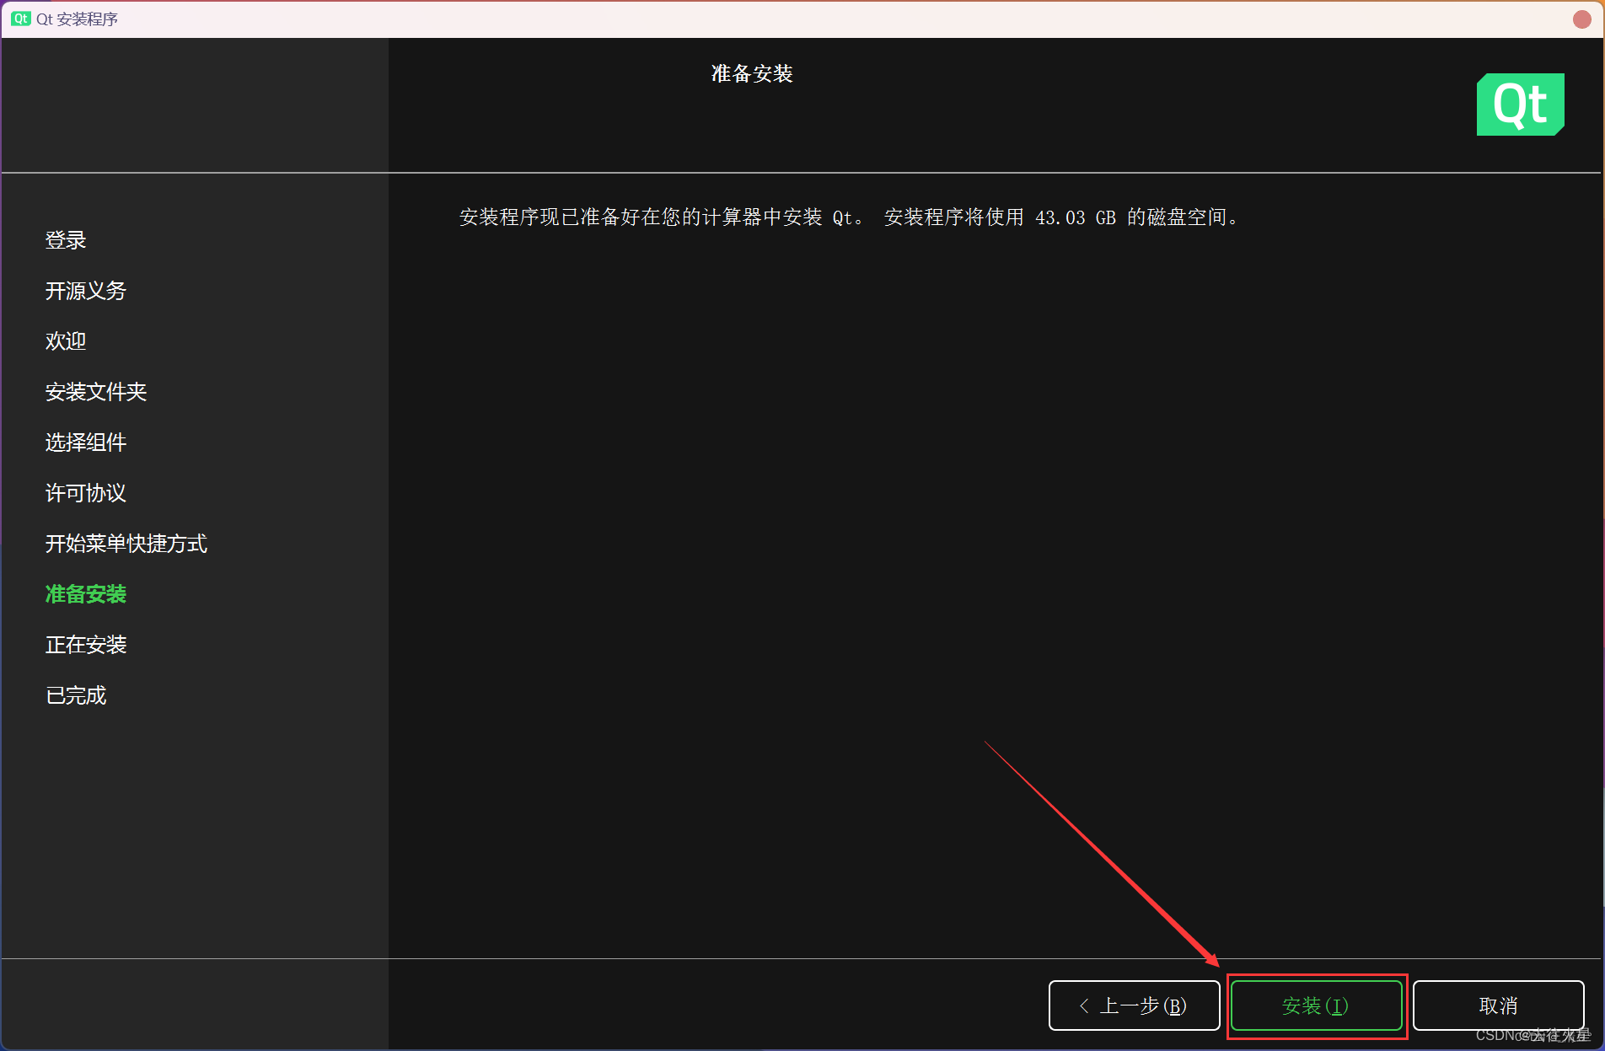The image size is (1605, 1051).
Task: Go back with 上一步(B) button
Action: (x=1134, y=1005)
